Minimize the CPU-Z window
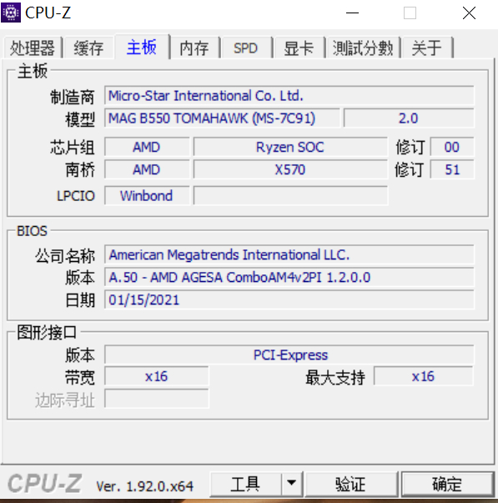 coord(352,13)
